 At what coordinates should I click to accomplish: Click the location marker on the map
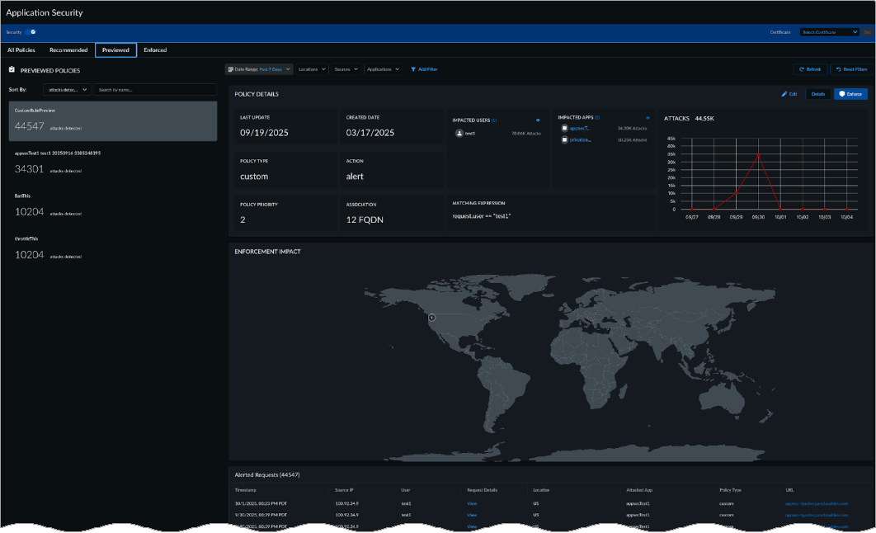(431, 317)
